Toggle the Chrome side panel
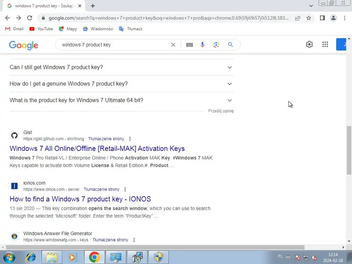352x264 pixels. pyautogui.click(x=322, y=18)
